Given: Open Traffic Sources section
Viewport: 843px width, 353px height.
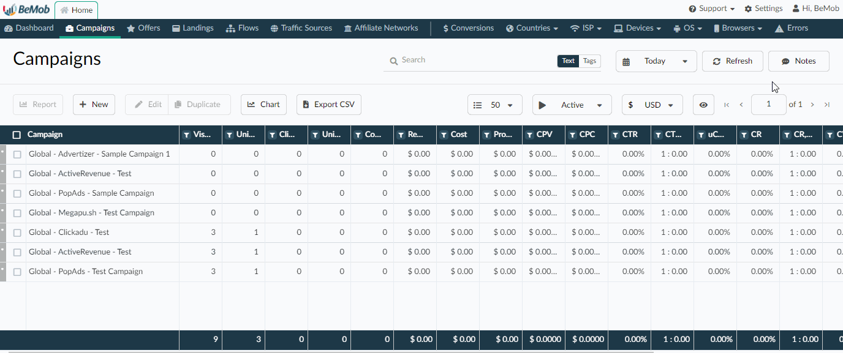Looking at the screenshot, I should (x=301, y=28).
